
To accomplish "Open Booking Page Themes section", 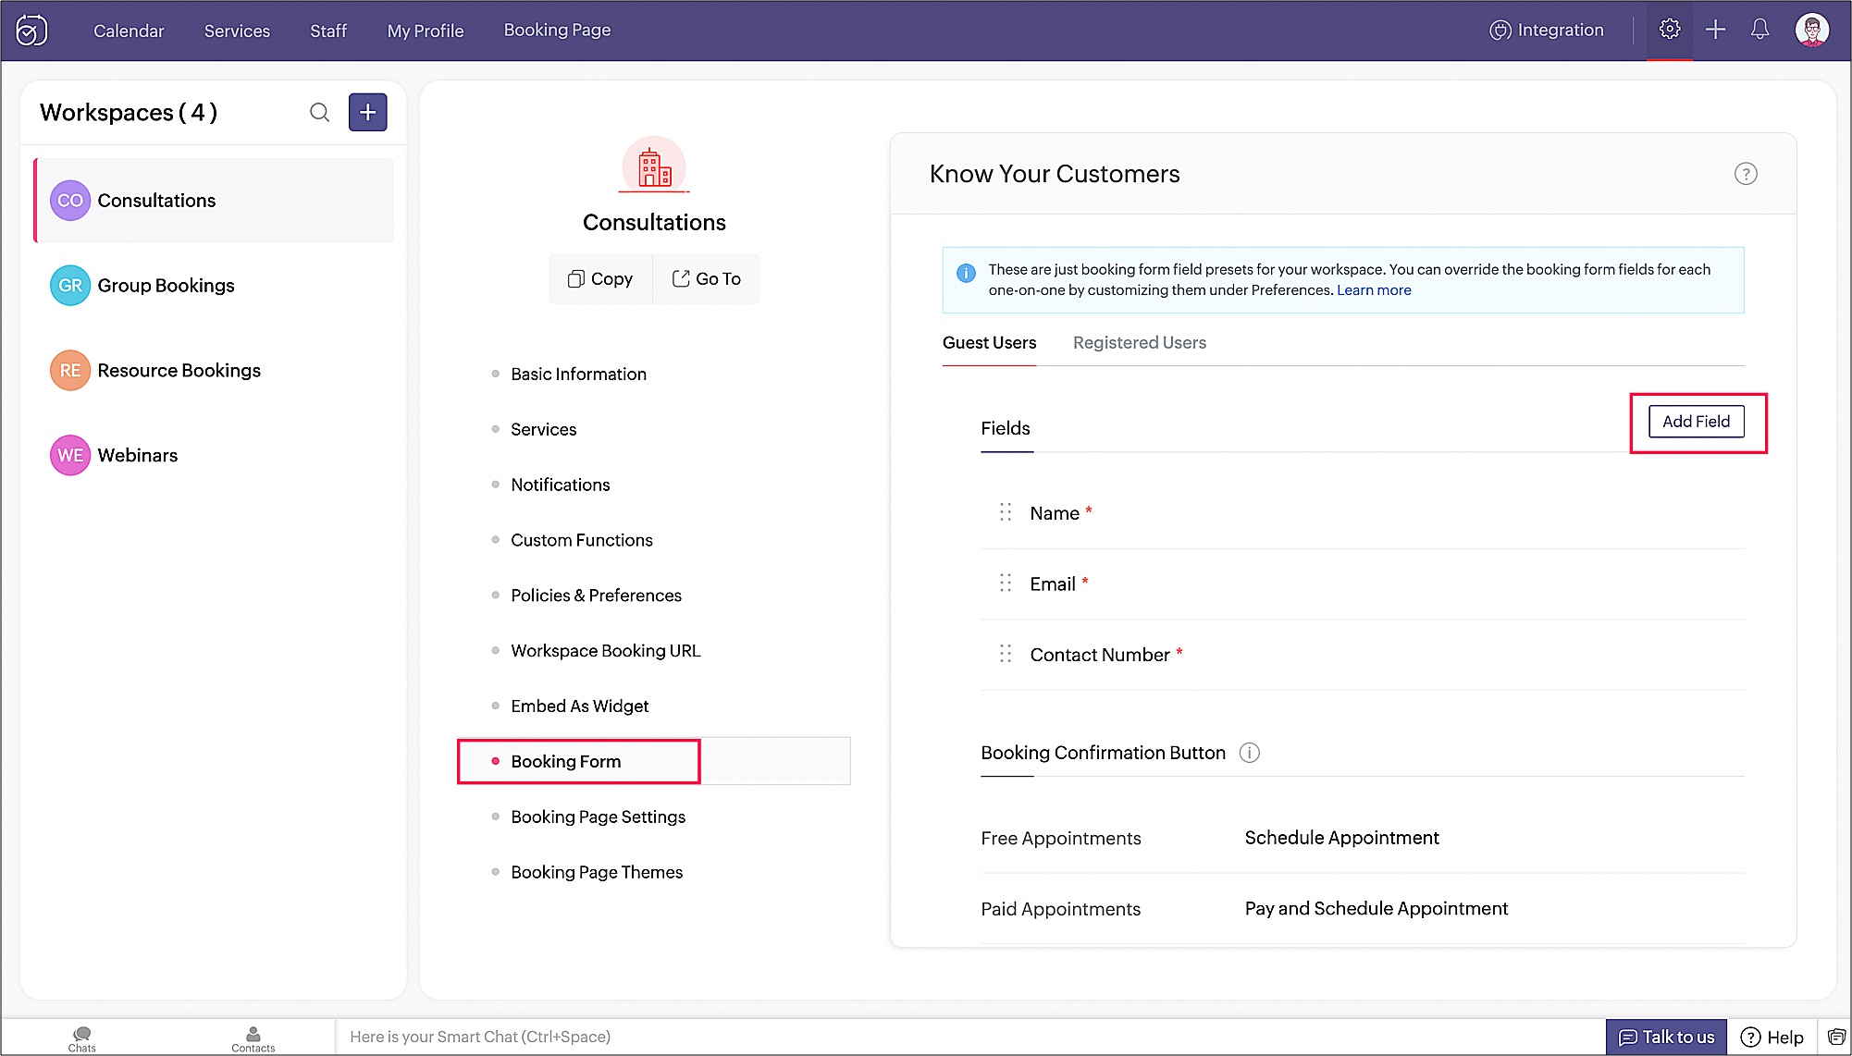I will [x=597, y=872].
